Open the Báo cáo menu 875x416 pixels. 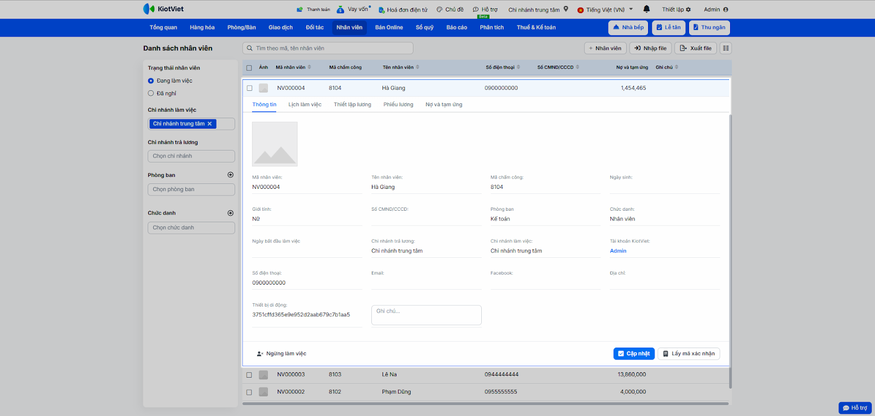click(456, 27)
